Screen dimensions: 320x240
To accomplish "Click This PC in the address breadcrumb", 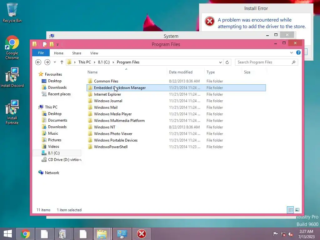I will tap(84, 62).
